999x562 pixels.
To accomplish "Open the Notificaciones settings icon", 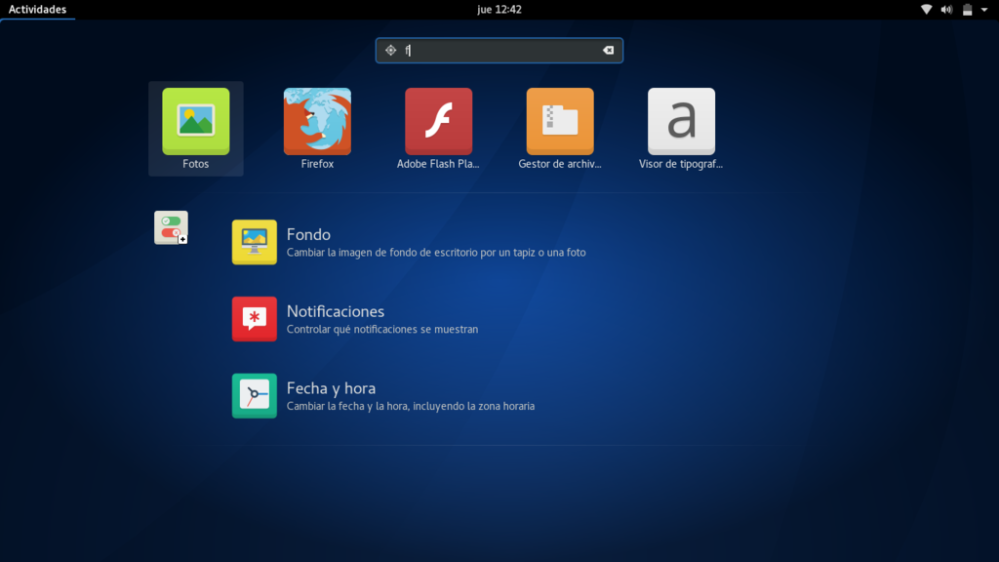I will coord(255,319).
